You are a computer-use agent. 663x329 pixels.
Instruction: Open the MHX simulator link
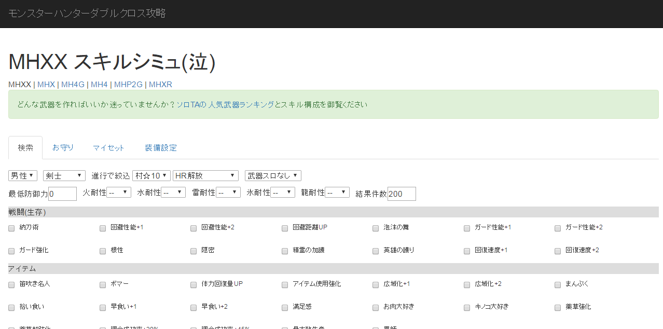coord(46,85)
